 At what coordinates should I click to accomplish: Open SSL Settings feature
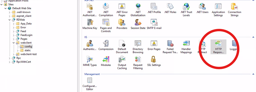(x=154, y=61)
